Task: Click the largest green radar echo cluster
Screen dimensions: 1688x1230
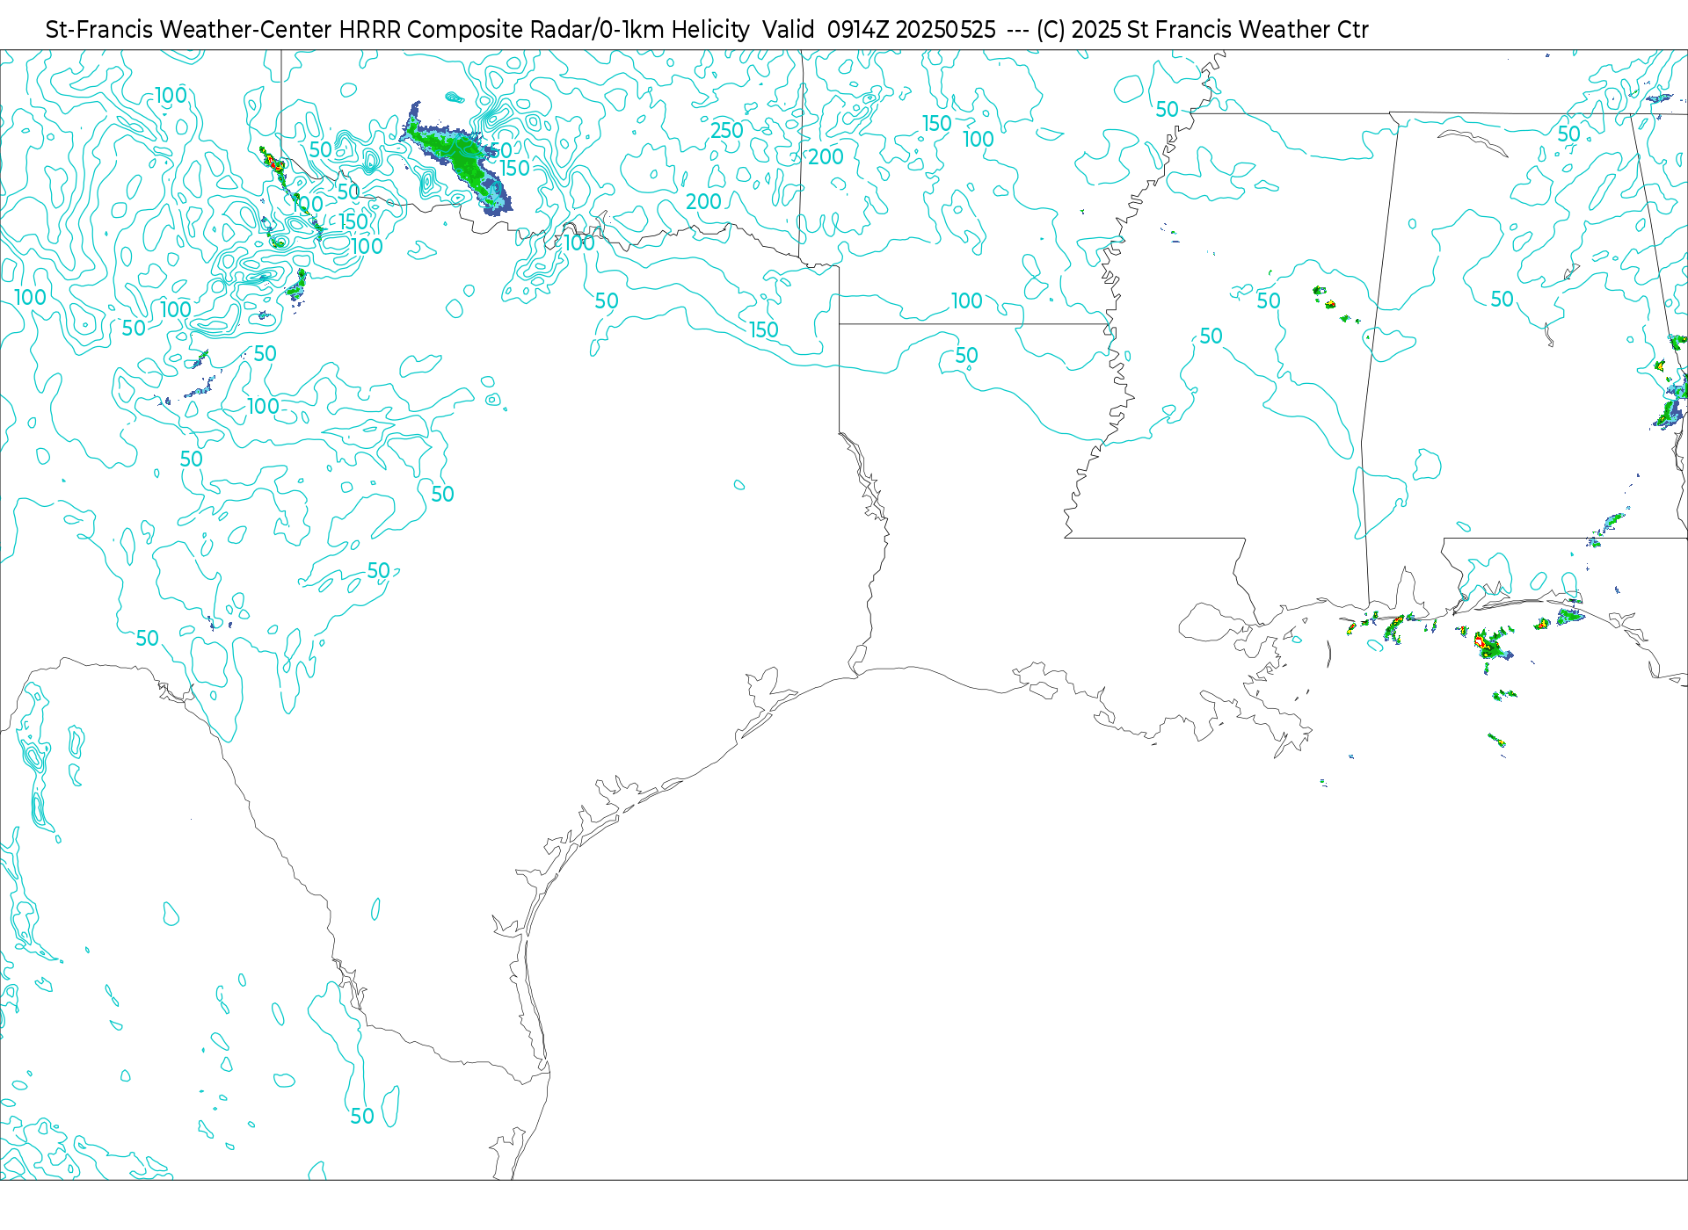Action: click(x=457, y=158)
